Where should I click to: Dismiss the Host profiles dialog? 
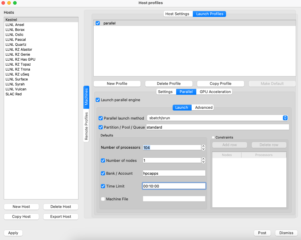click(286, 233)
